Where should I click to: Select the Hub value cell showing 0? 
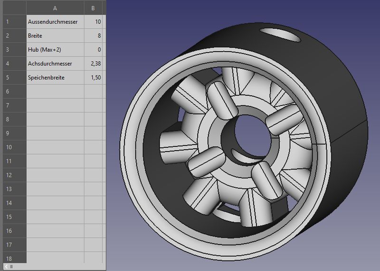(x=93, y=50)
